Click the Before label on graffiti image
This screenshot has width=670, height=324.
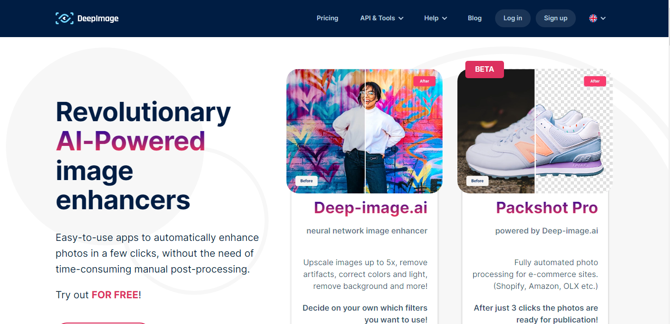coord(306,181)
